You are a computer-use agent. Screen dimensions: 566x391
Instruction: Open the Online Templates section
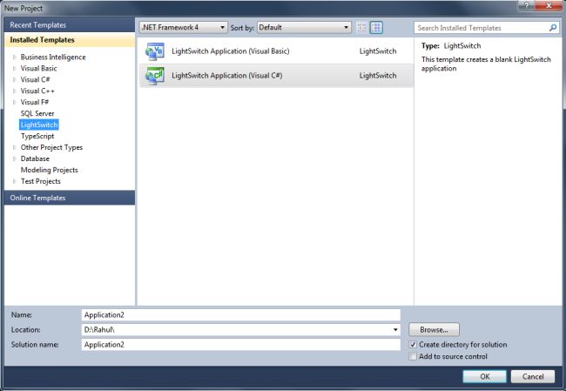point(70,198)
